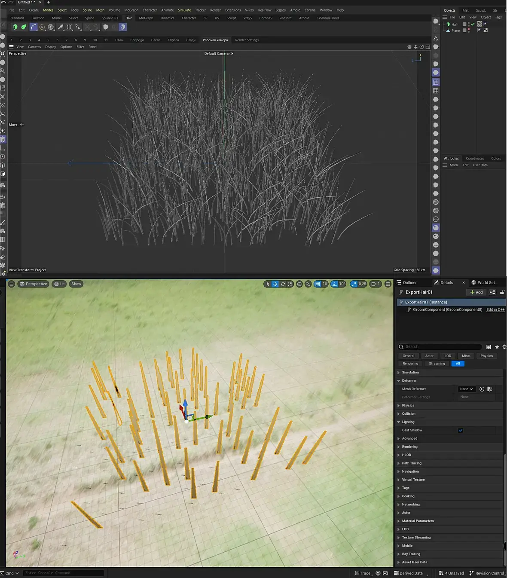Click the gear icon in Hair toolbar

point(106,27)
